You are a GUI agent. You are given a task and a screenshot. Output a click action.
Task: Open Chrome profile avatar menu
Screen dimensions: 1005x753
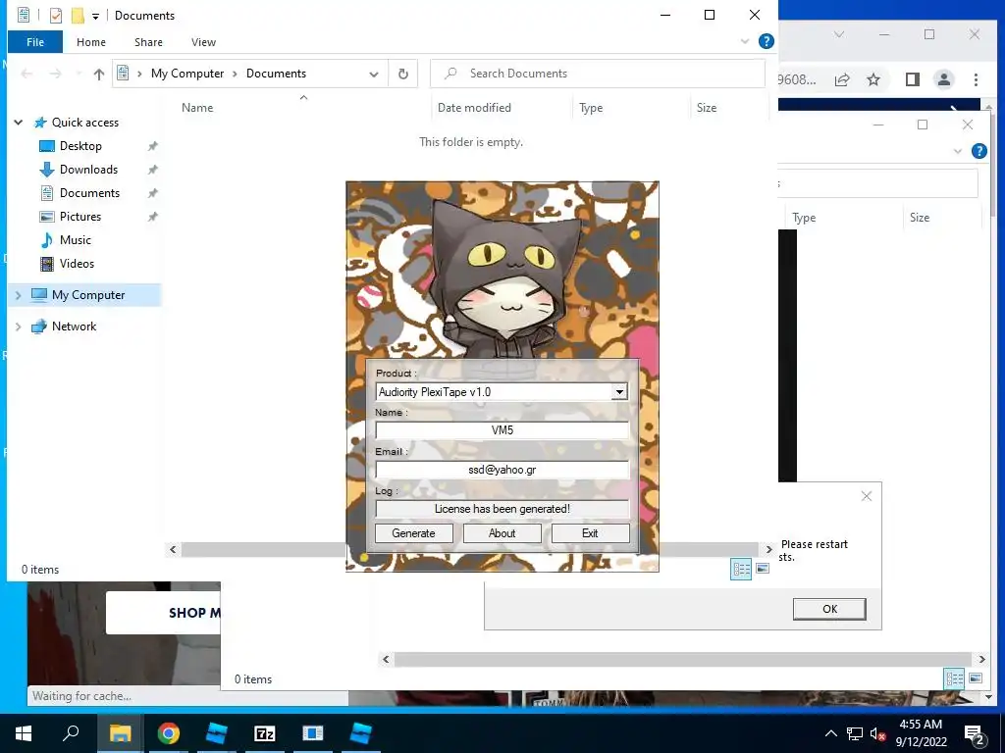[x=943, y=79]
